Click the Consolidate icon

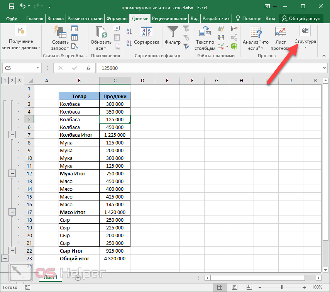click(234, 29)
